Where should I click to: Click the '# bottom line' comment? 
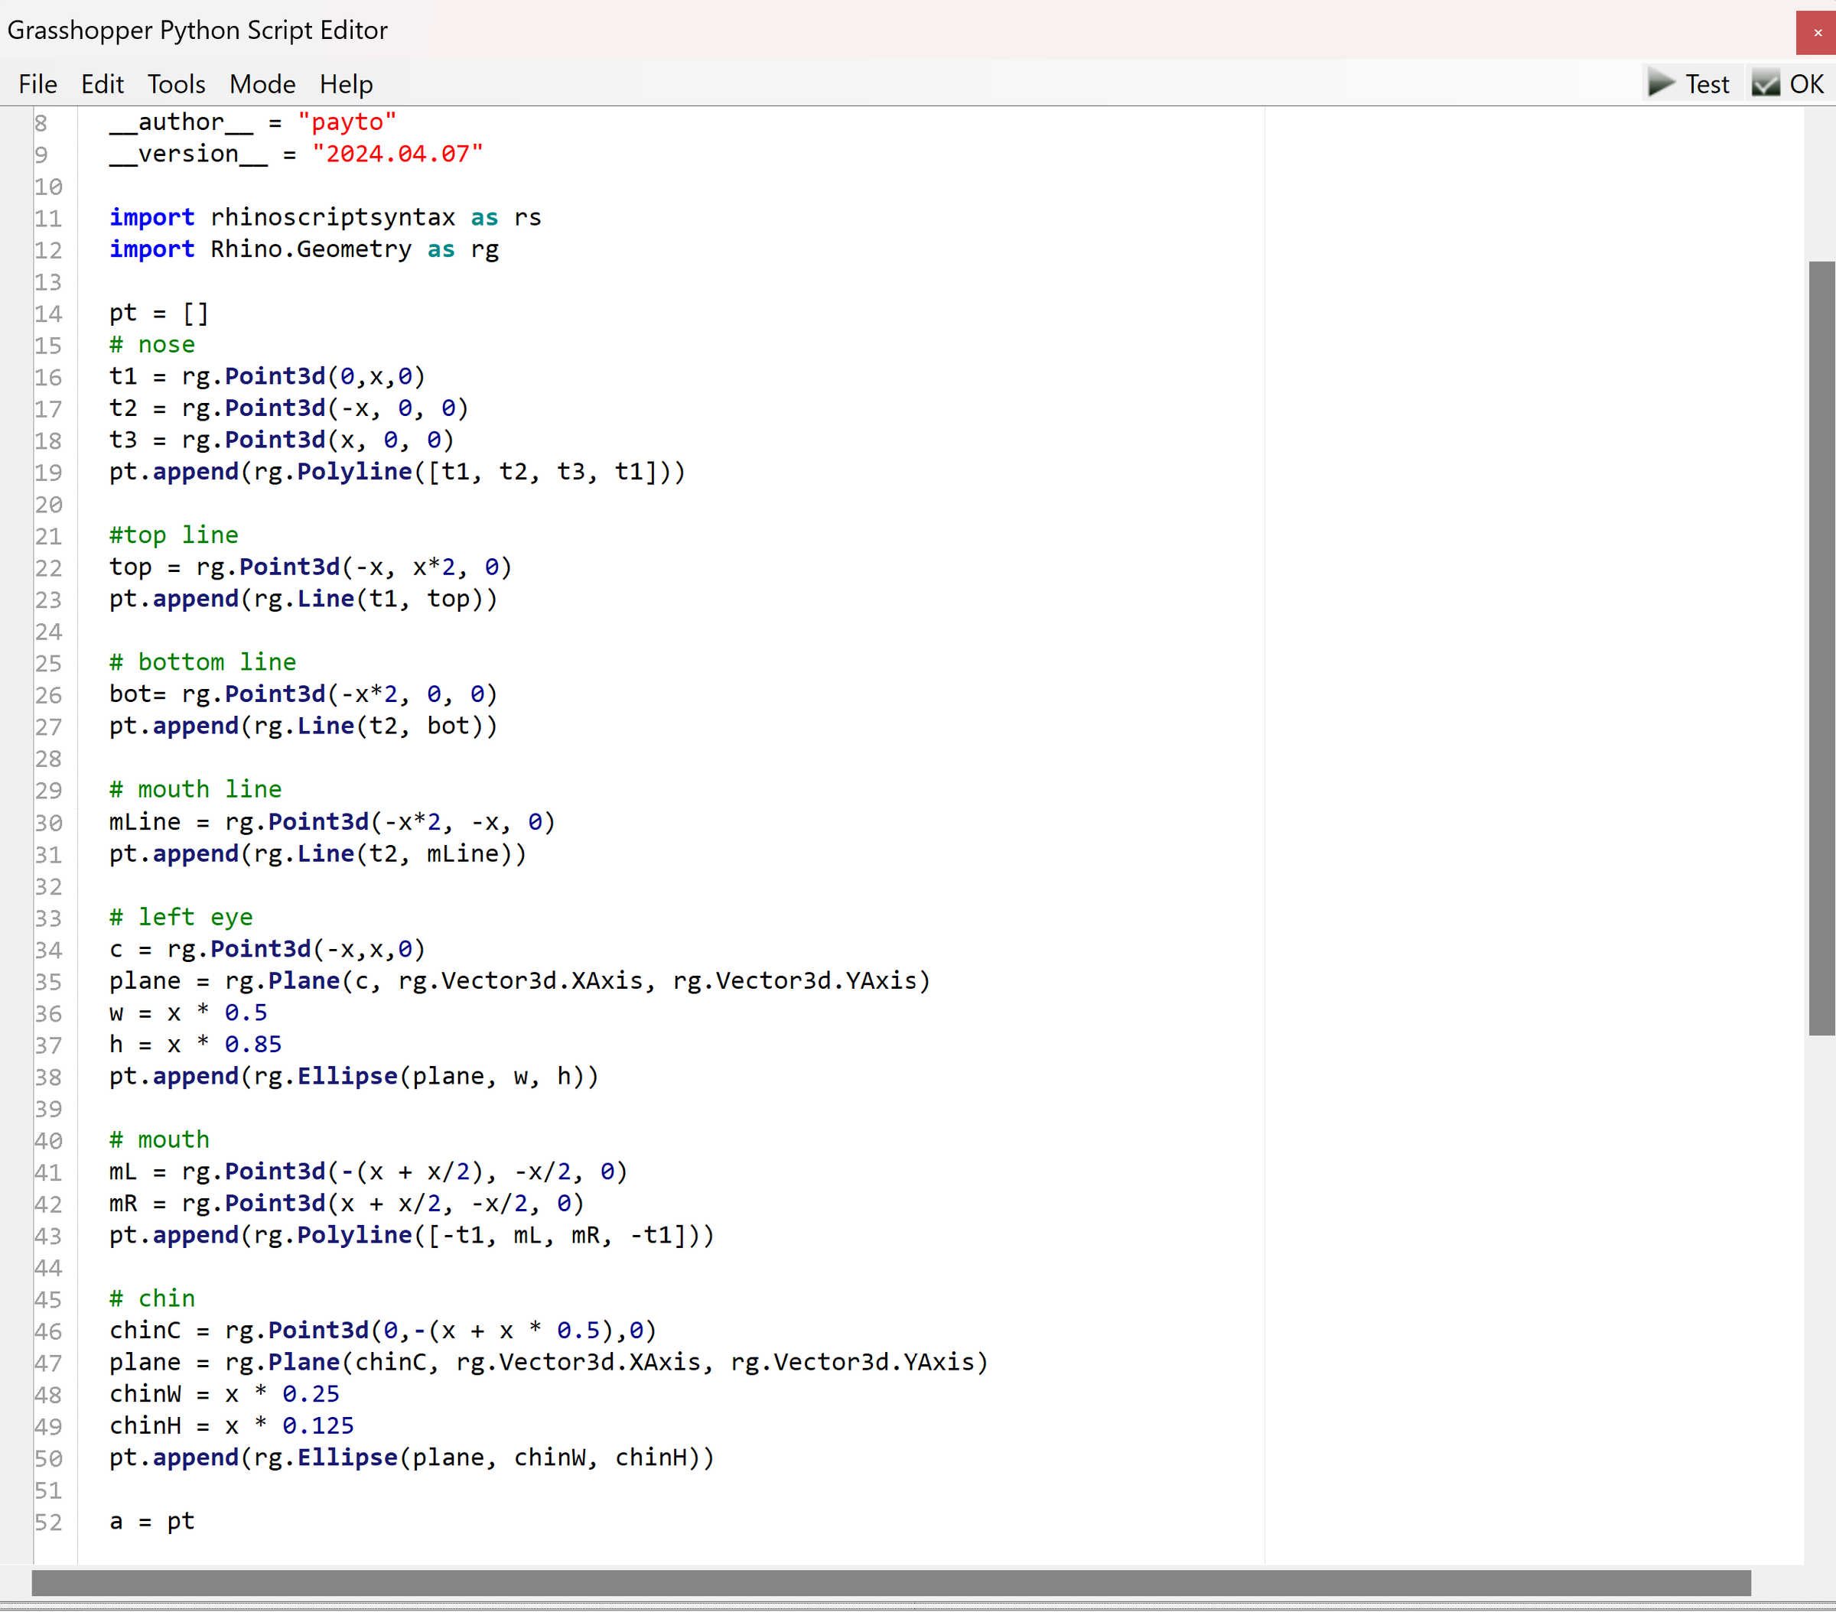(x=202, y=662)
